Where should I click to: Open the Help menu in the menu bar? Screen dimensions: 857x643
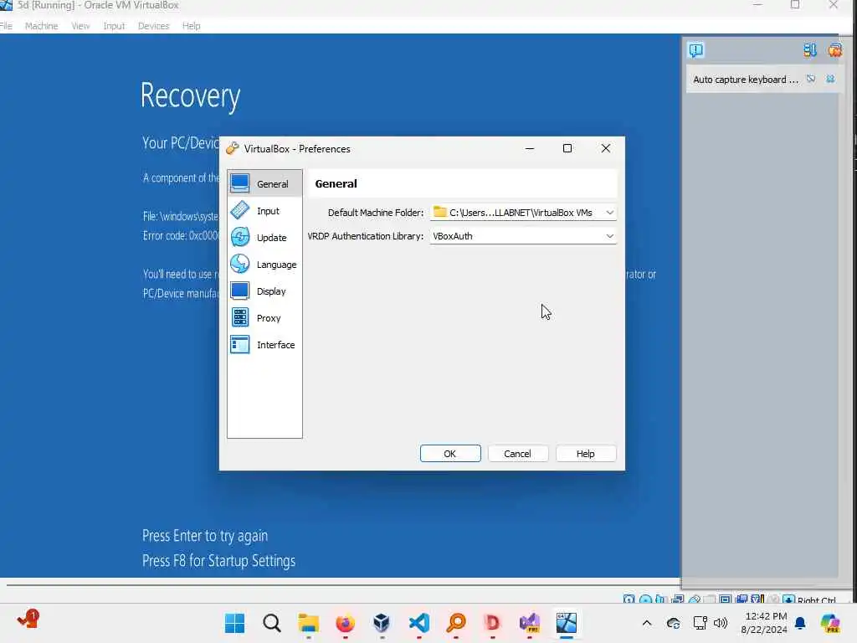[191, 26]
